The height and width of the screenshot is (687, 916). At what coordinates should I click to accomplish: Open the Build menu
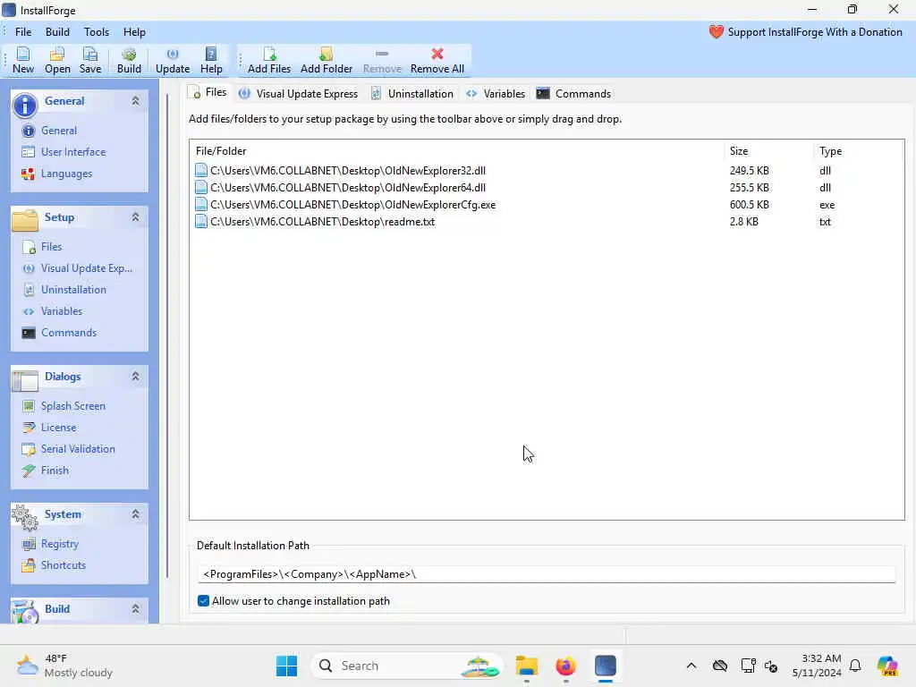click(57, 32)
